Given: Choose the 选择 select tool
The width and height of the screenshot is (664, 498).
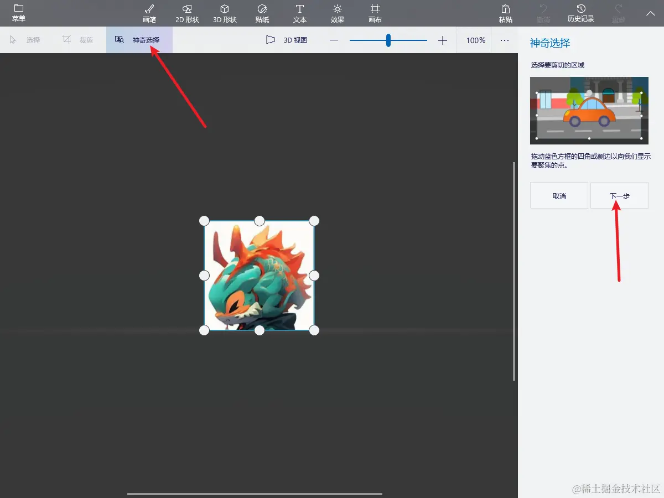Looking at the screenshot, I should point(25,40).
